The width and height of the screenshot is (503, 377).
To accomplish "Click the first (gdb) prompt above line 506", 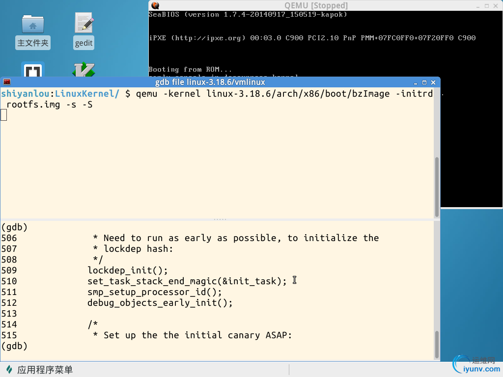I will point(14,227).
